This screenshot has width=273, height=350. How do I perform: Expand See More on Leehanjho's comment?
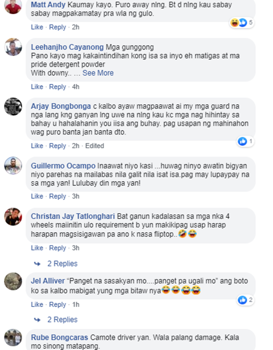98,73
